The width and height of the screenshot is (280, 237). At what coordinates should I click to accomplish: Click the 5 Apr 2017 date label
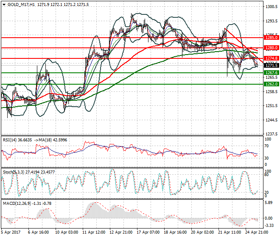[x=11, y=232]
